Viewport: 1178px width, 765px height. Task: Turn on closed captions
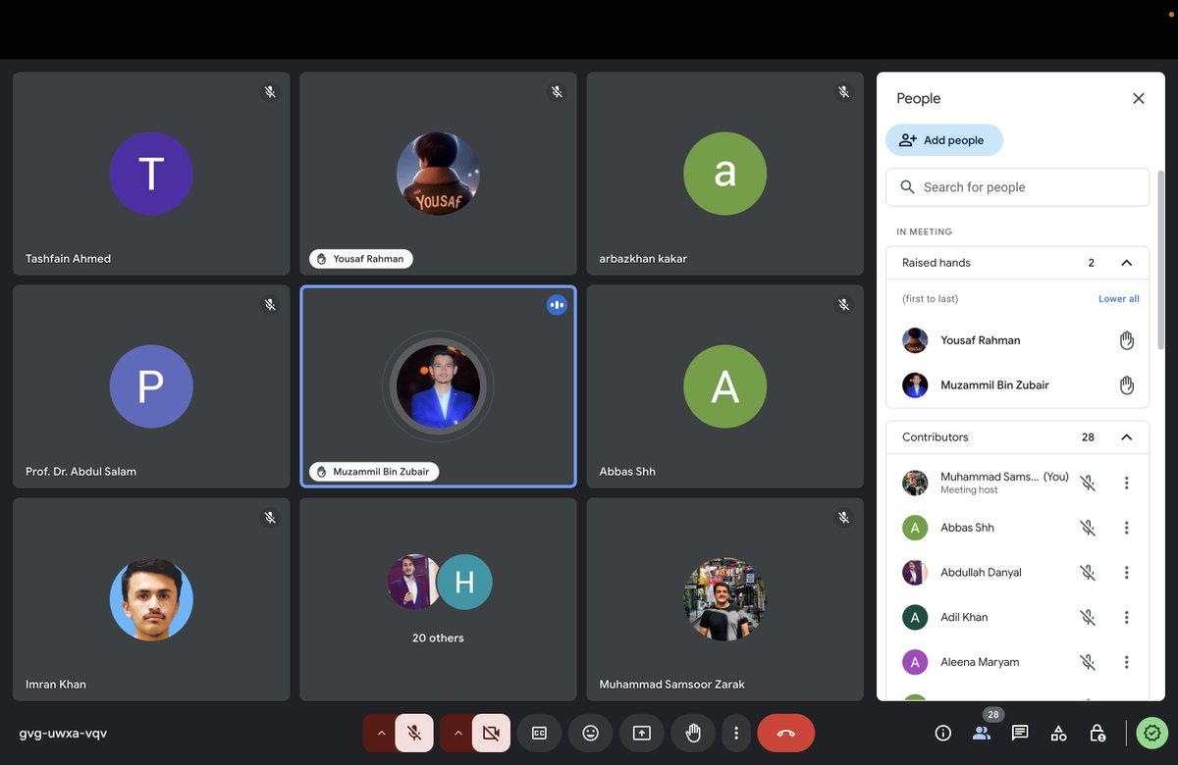coord(539,733)
